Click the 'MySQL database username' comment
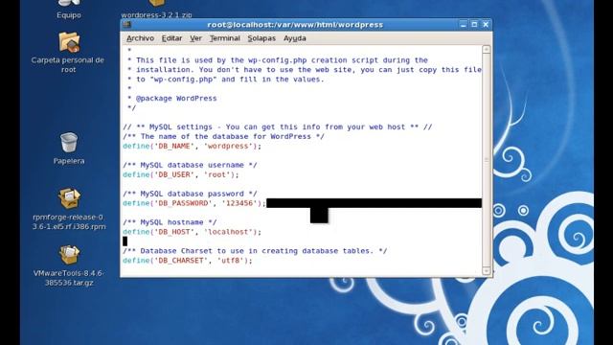This screenshot has height=345, width=613. pos(190,165)
